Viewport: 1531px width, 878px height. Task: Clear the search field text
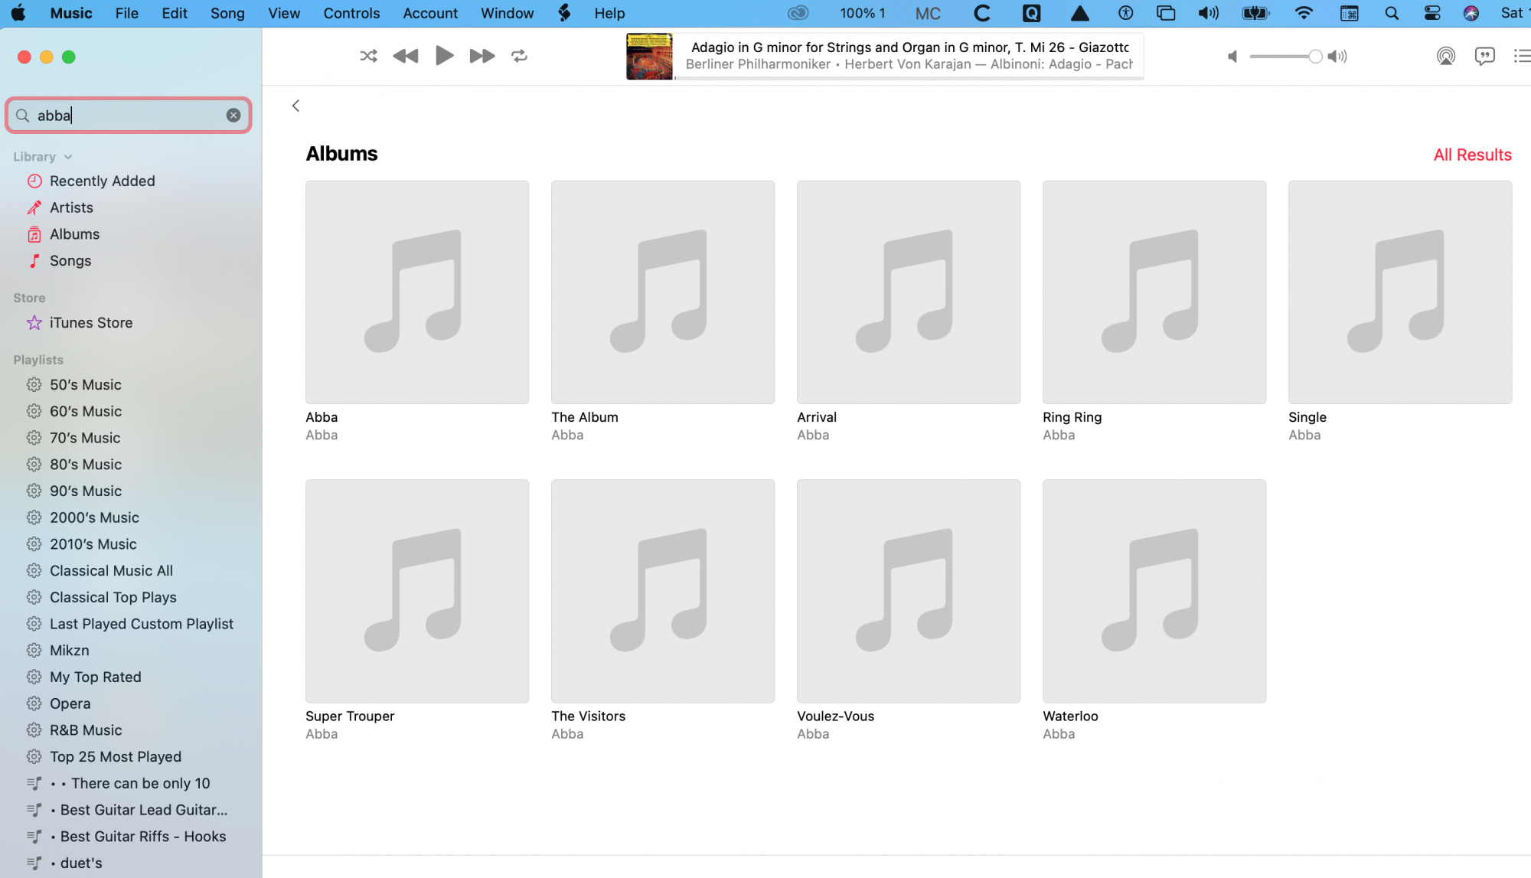tap(233, 115)
